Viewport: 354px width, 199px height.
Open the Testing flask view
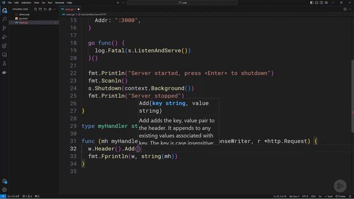pos(4,64)
